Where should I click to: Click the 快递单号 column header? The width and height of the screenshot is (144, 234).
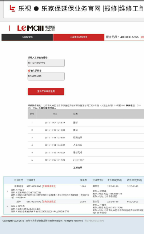click(31, 180)
